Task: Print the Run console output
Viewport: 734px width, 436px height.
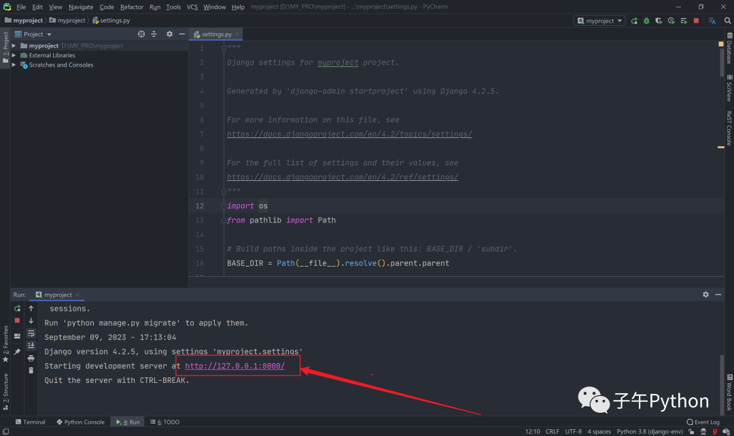Action: tap(31, 358)
